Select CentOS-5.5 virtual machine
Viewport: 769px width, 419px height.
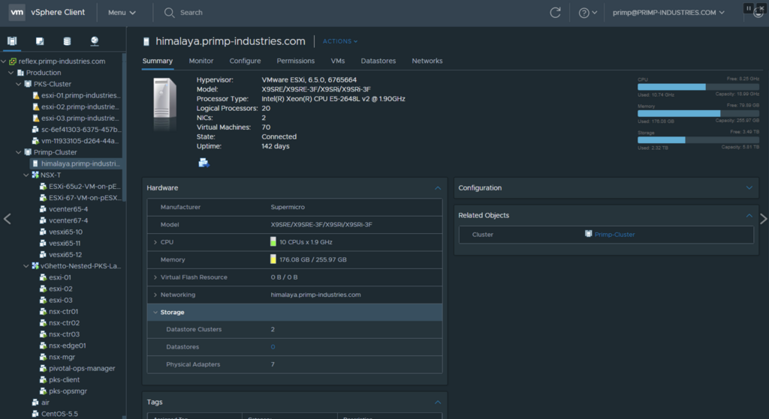pyautogui.click(x=59, y=414)
